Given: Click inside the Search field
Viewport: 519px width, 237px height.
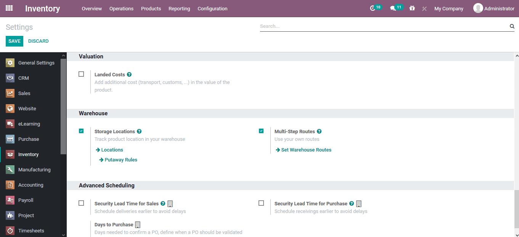Looking at the screenshot, I should click(343, 26).
